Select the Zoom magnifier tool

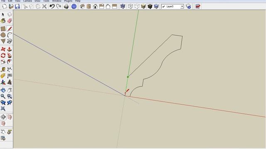[x=3, y=96]
